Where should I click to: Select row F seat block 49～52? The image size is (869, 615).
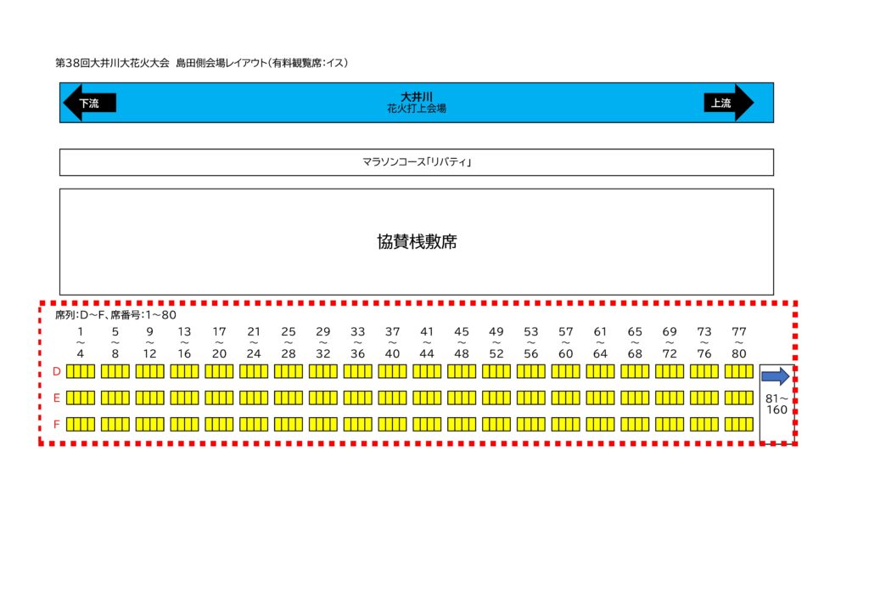(x=496, y=425)
